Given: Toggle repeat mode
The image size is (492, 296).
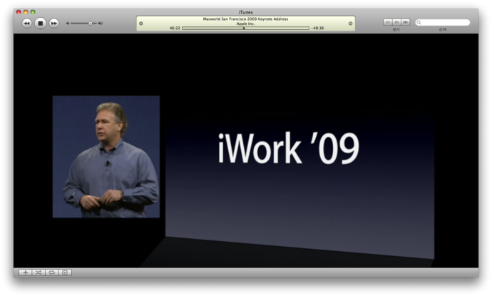Looking at the screenshot, I should 52,272.
